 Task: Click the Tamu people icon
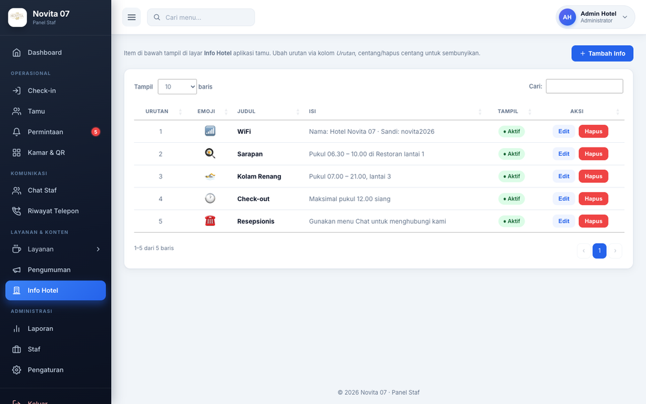17,111
